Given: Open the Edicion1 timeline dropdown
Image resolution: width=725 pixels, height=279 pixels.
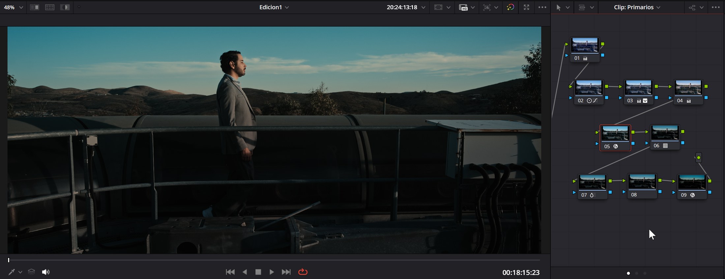Looking at the screenshot, I should (x=287, y=7).
